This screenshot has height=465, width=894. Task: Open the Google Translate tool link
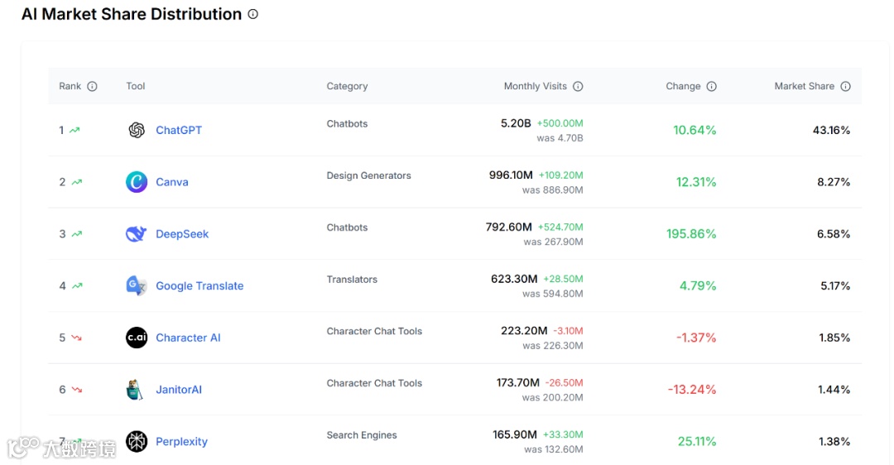(x=199, y=286)
